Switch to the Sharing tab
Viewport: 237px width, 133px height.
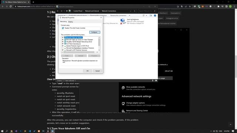70,22
